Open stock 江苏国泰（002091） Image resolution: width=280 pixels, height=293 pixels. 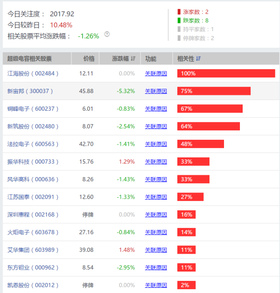pyautogui.click(x=33, y=197)
